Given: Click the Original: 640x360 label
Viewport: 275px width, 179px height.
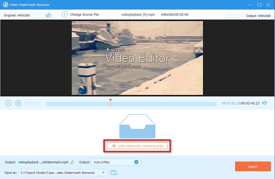Looking at the screenshot, I should (17, 15).
